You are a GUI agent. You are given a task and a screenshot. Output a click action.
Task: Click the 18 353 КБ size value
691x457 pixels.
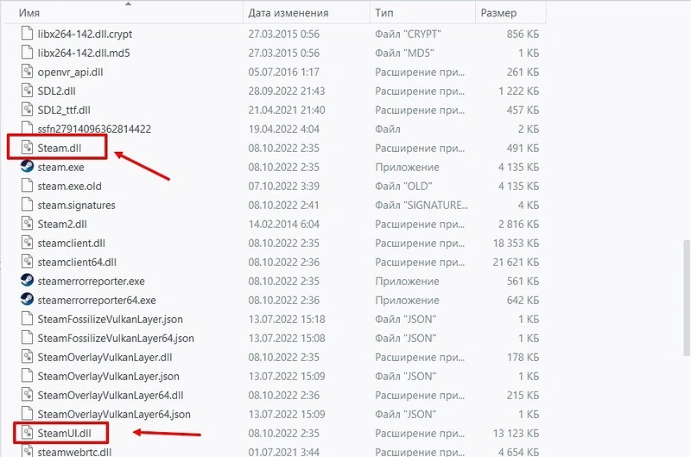[x=516, y=243]
